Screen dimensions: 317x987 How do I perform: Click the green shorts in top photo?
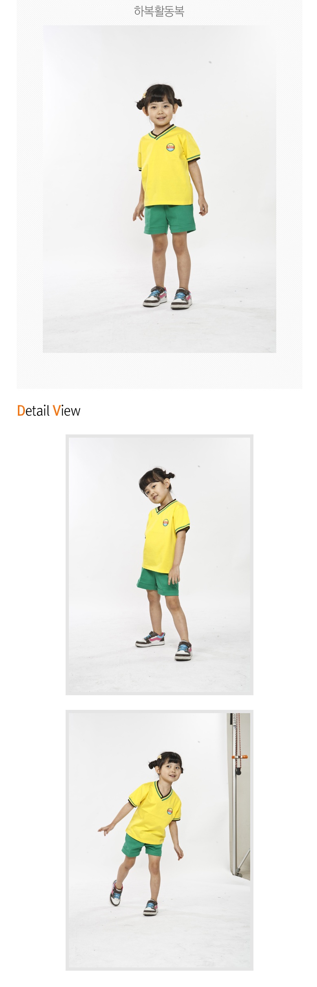click(170, 218)
